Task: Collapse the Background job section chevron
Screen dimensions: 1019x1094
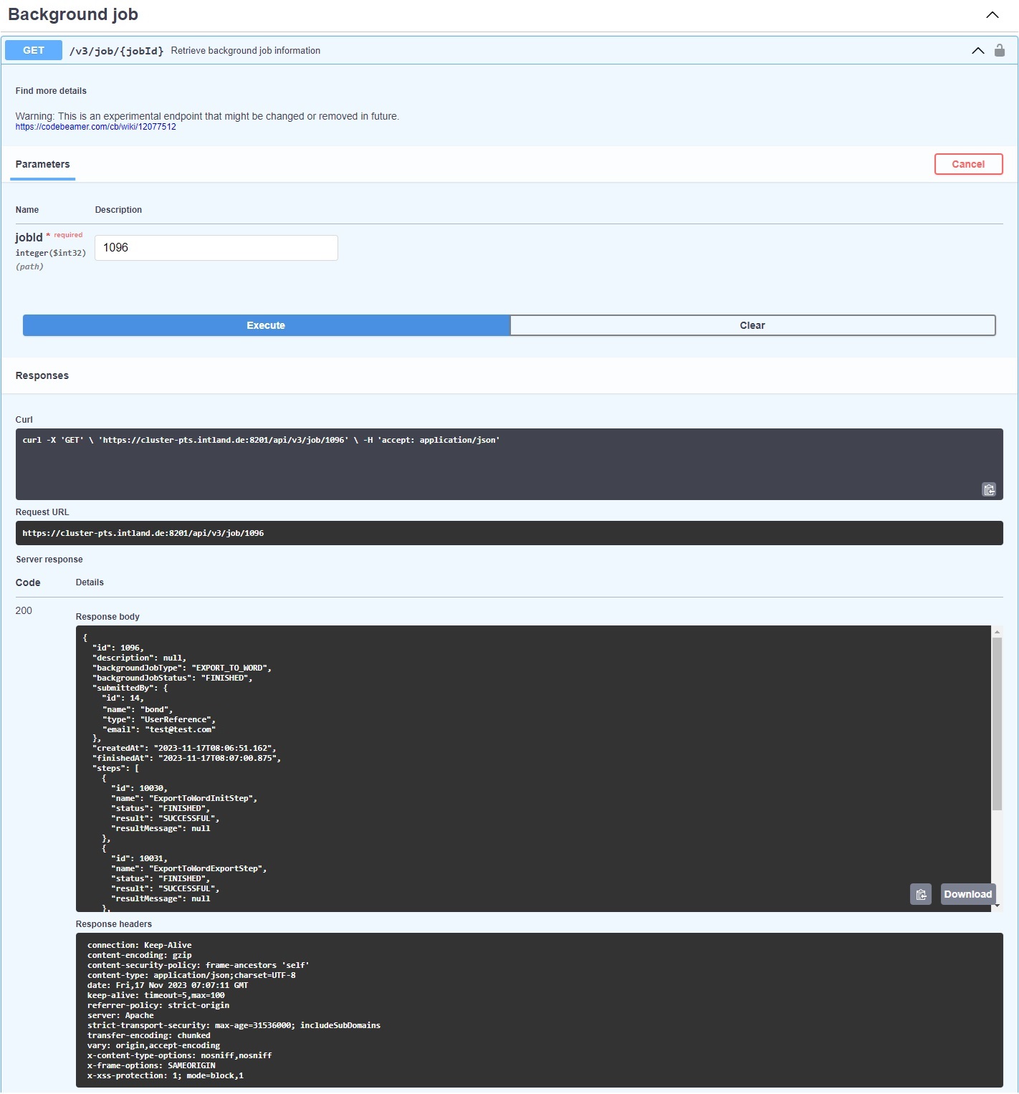Action: [992, 15]
